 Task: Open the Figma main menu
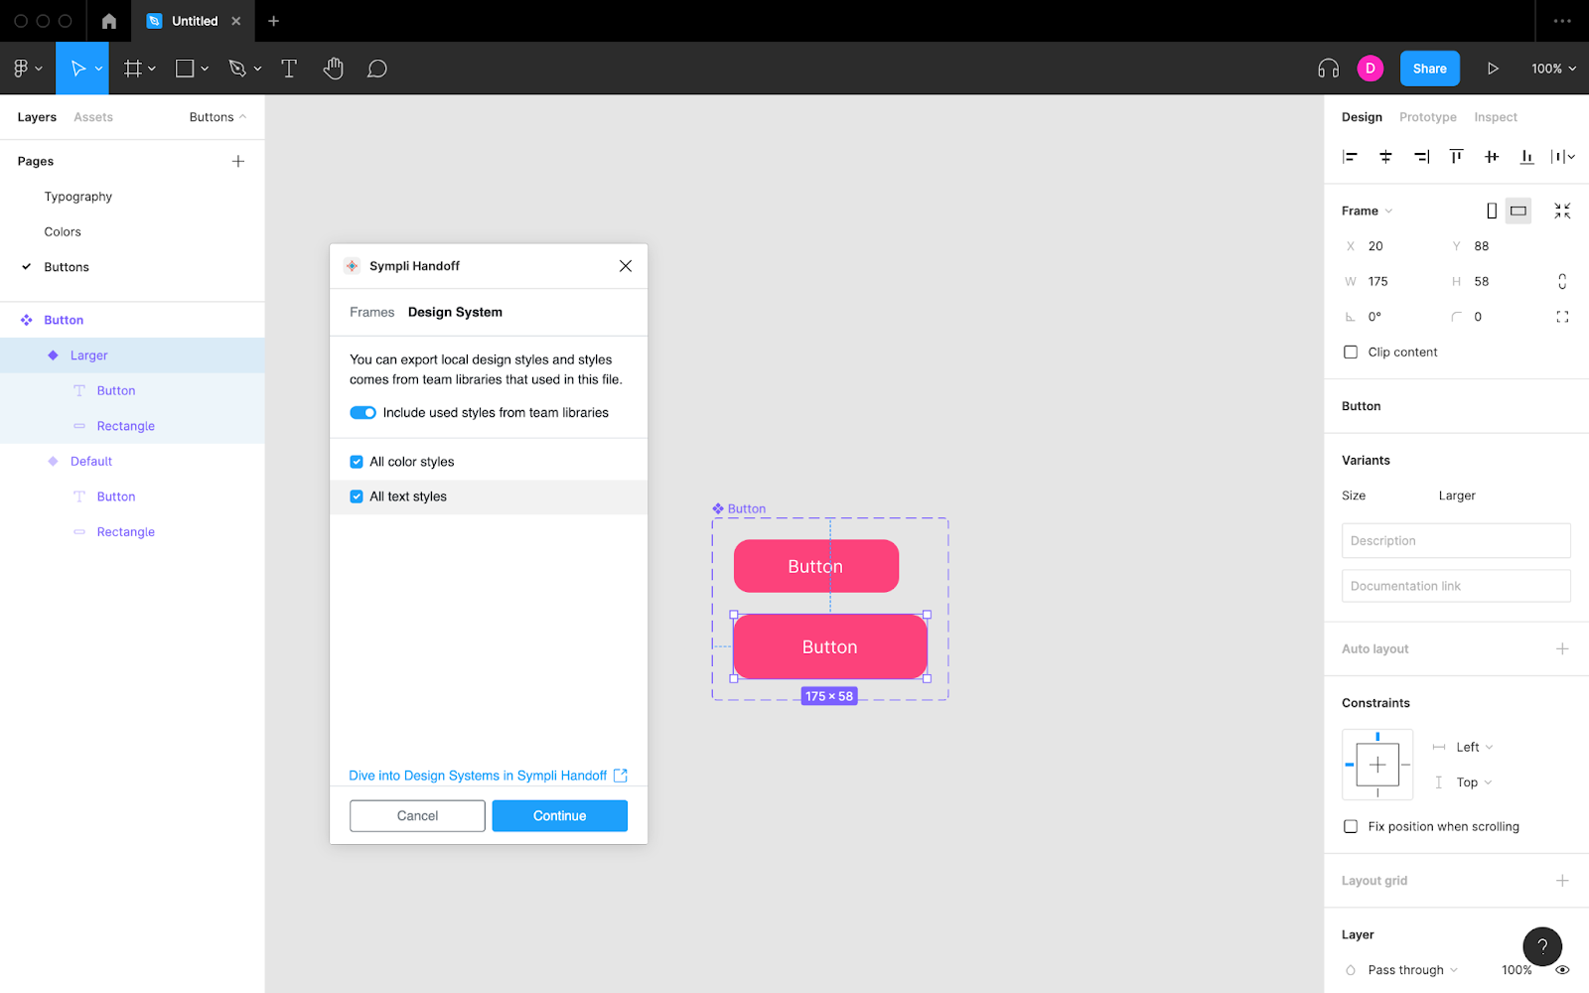27,69
